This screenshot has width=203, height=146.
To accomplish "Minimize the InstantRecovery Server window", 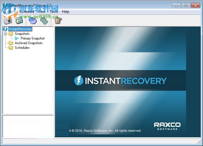I will point(176,6).
